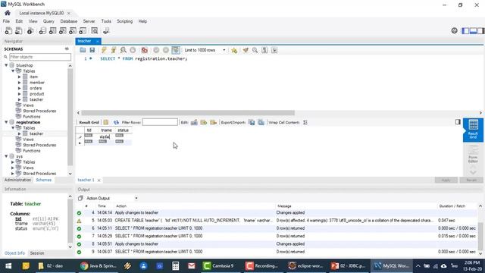
Task: Expand the product table node
Action: [19, 94]
